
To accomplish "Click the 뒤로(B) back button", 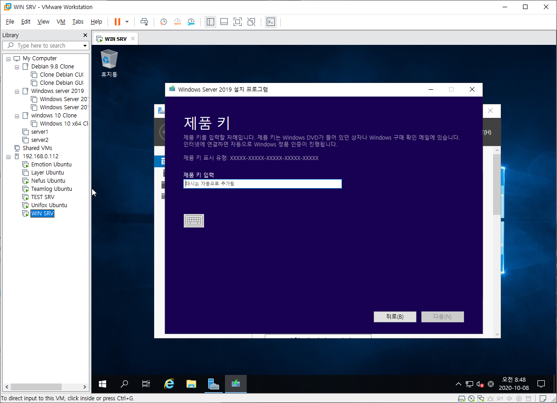I will tap(395, 317).
